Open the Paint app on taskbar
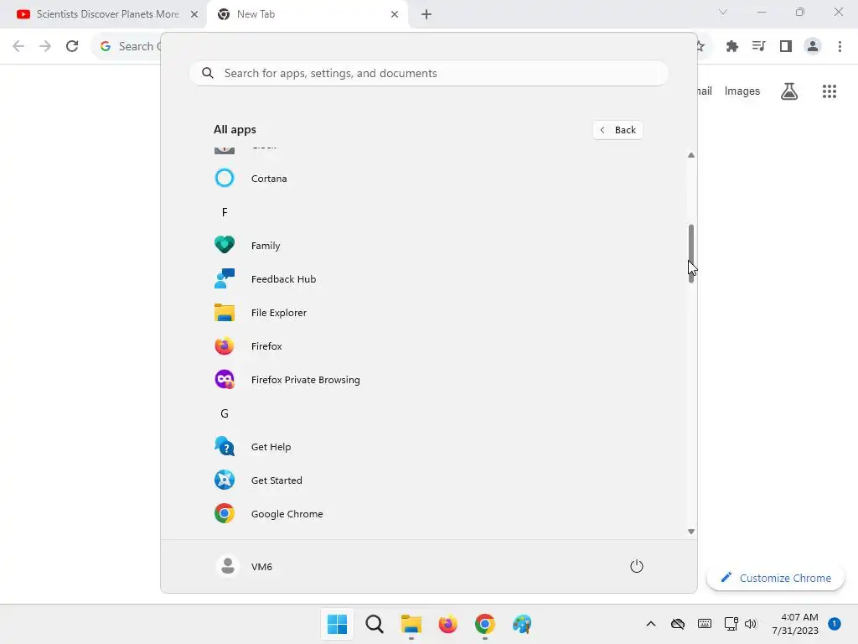Viewport: 858px width, 644px height. point(522,624)
